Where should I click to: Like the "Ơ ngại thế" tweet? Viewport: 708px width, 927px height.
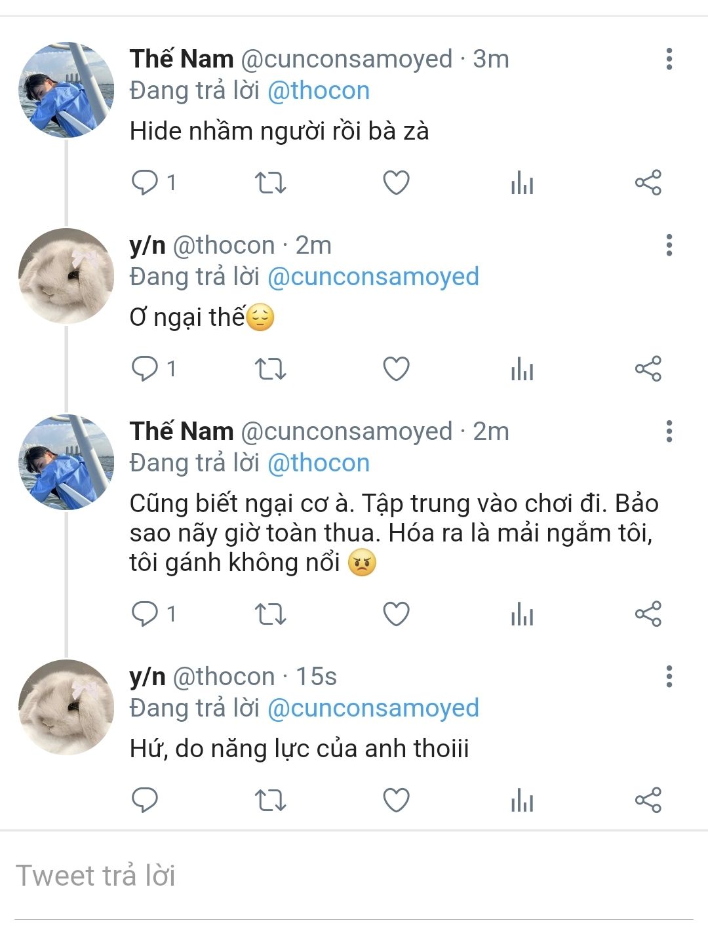pyautogui.click(x=396, y=368)
